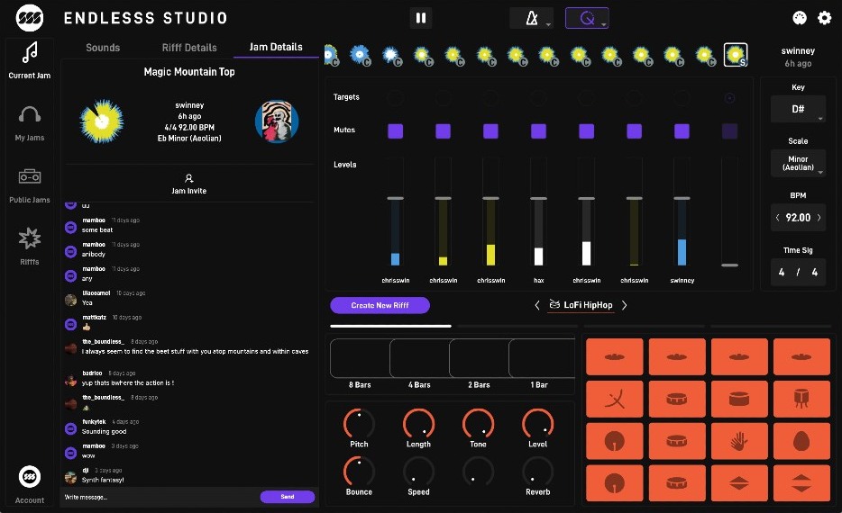The image size is (842, 513).
Task: Select the 2 Bars loop length
Action: [x=479, y=358]
